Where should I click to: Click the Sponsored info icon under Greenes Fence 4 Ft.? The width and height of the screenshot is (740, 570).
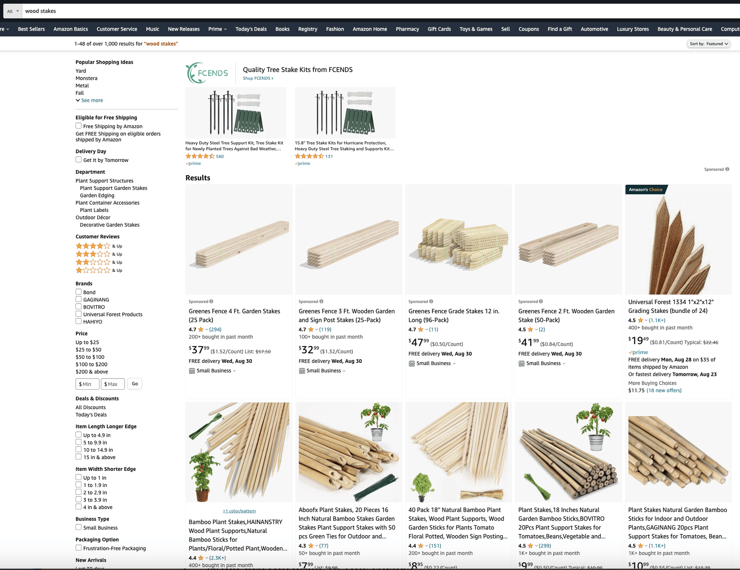[x=211, y=301]
